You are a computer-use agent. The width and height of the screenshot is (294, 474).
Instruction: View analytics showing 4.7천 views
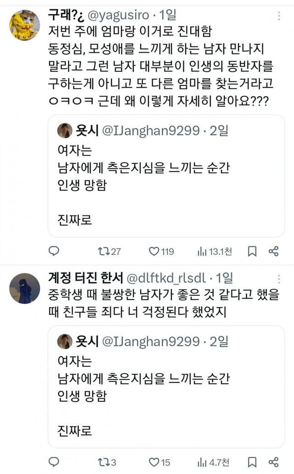202,462
